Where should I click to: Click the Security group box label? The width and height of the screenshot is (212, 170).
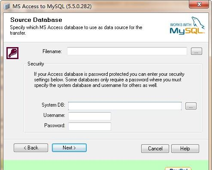tap(36, 64)
